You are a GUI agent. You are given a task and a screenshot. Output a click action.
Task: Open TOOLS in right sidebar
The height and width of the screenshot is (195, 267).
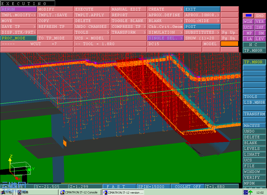254,97
